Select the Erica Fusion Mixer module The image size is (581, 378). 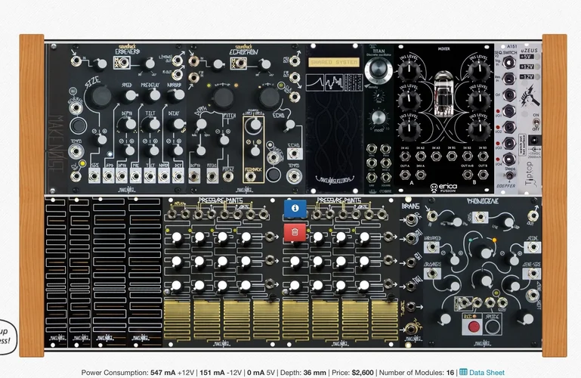[x=443, y=119]
